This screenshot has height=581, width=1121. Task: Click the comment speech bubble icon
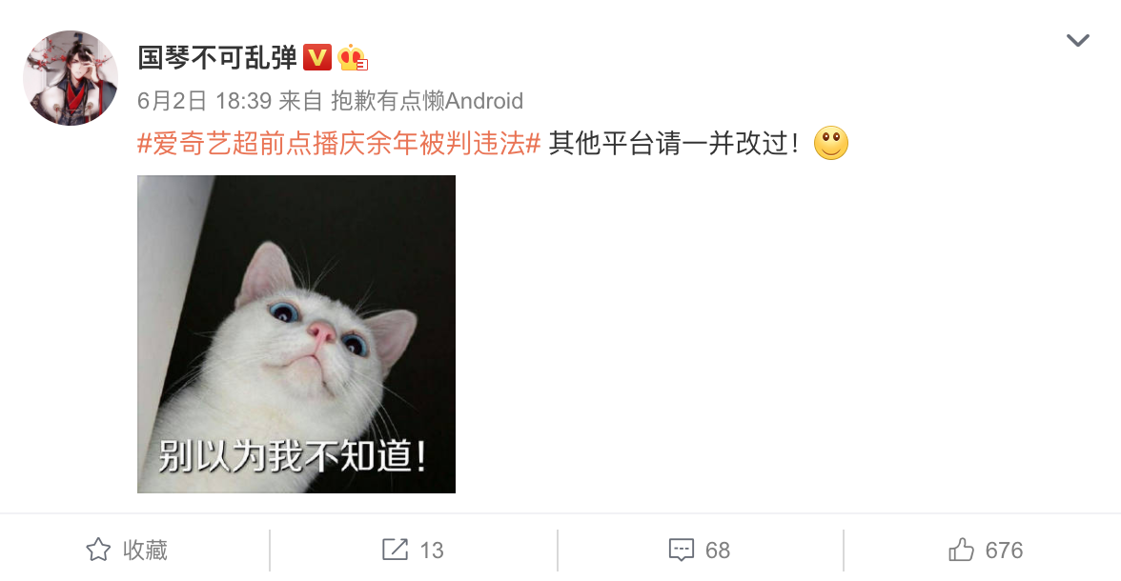tap(682, 550)
